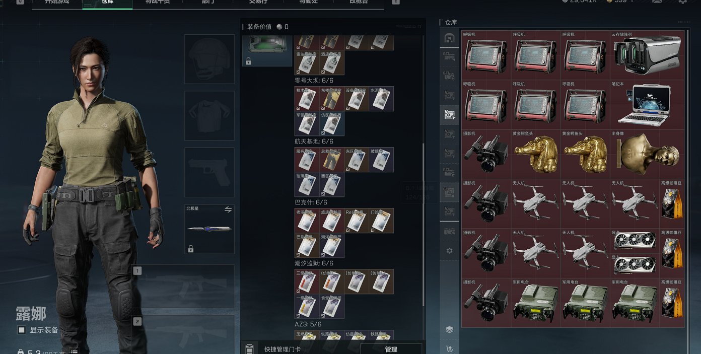This screenshot has width=701, height=354.
Task: Open the warehouse sidebar gear settings
Action: coord(449,251)
